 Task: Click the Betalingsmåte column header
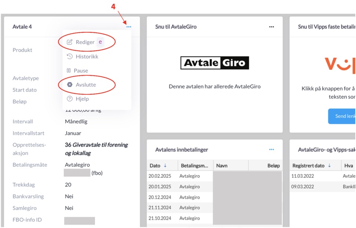pos(195,166)
